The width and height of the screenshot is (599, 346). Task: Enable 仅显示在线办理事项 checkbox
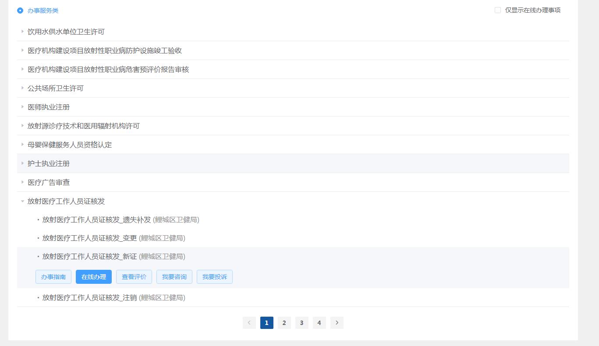click(x=498, y=10)
